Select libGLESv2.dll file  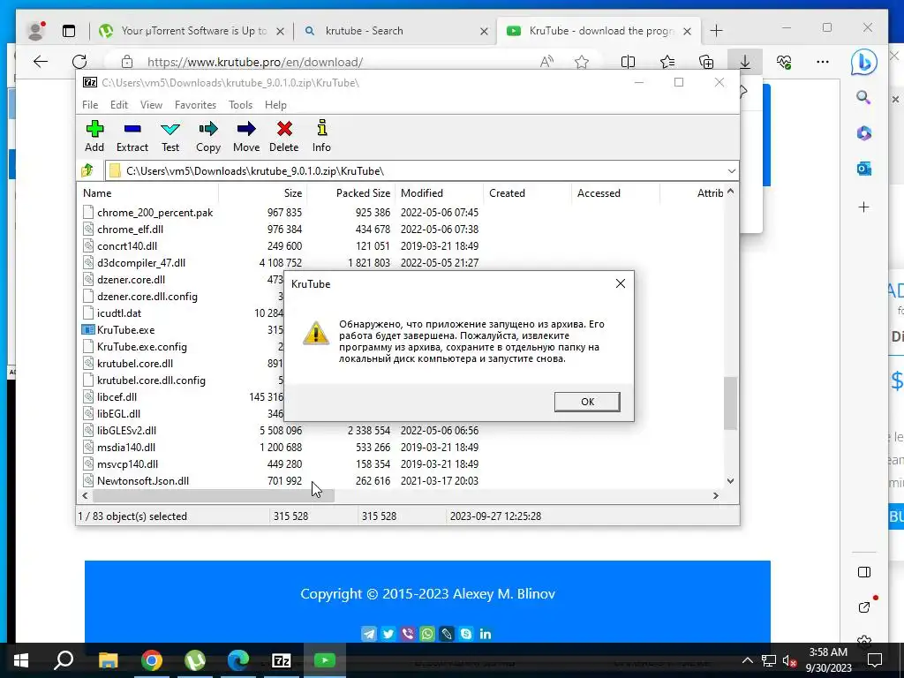[x=127, y=430]
